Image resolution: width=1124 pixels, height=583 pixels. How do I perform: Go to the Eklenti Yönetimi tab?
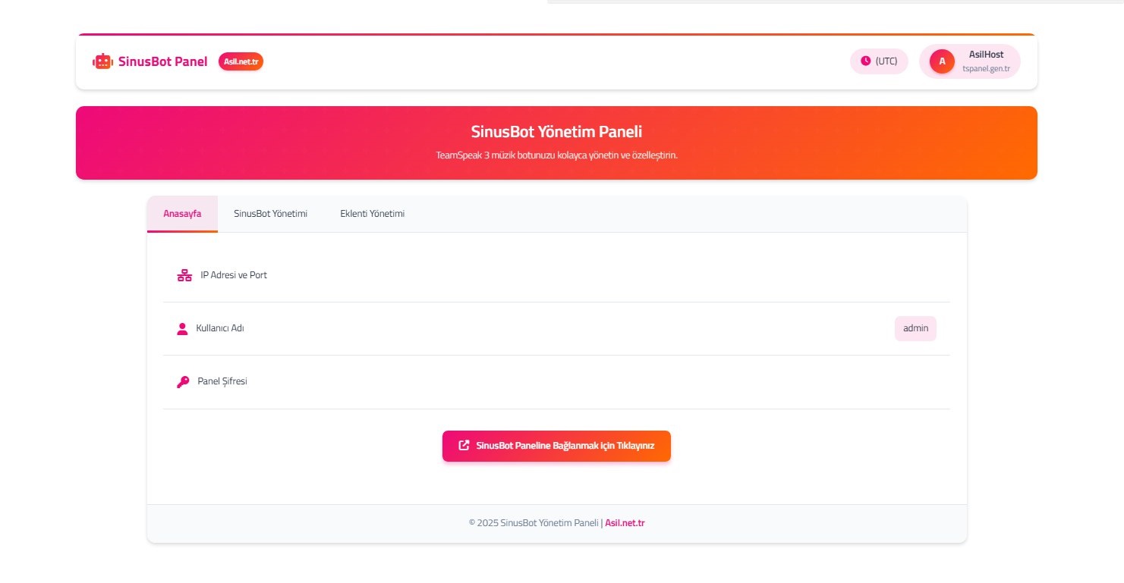[372, 214]
